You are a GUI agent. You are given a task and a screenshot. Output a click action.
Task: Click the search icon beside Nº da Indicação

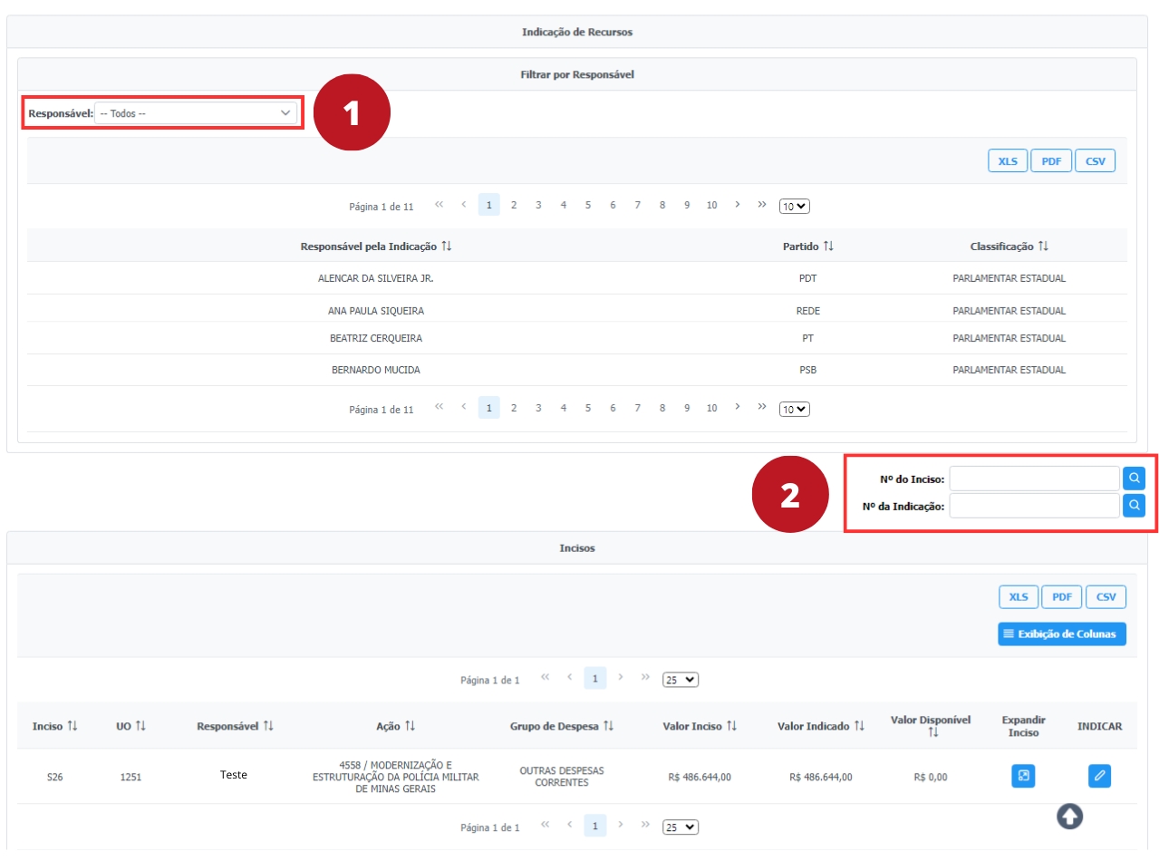tap(1135, 506)
